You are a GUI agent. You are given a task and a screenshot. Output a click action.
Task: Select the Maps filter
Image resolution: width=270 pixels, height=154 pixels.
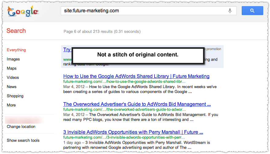(12, 68)
